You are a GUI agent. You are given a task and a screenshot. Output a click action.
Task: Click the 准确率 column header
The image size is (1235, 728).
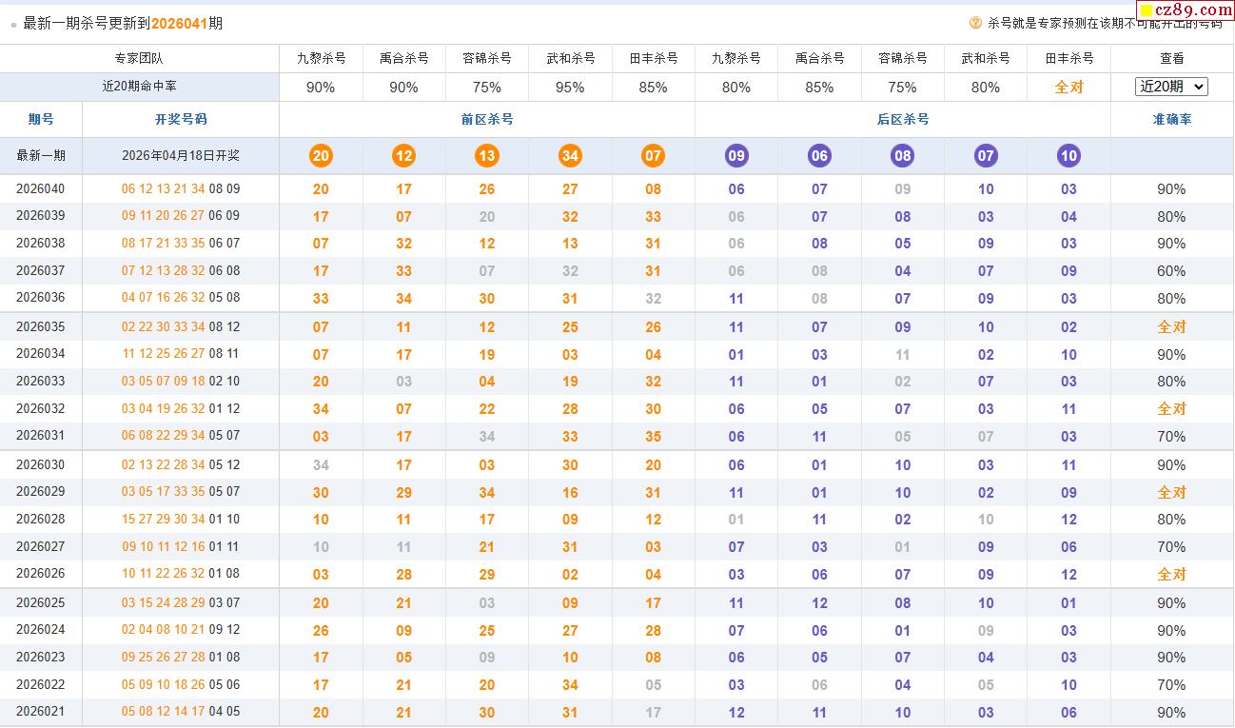click(1171, 120)
